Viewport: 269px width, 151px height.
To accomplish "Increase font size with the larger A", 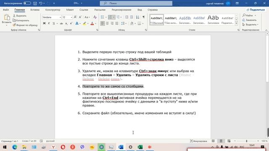I will [75, 17].
